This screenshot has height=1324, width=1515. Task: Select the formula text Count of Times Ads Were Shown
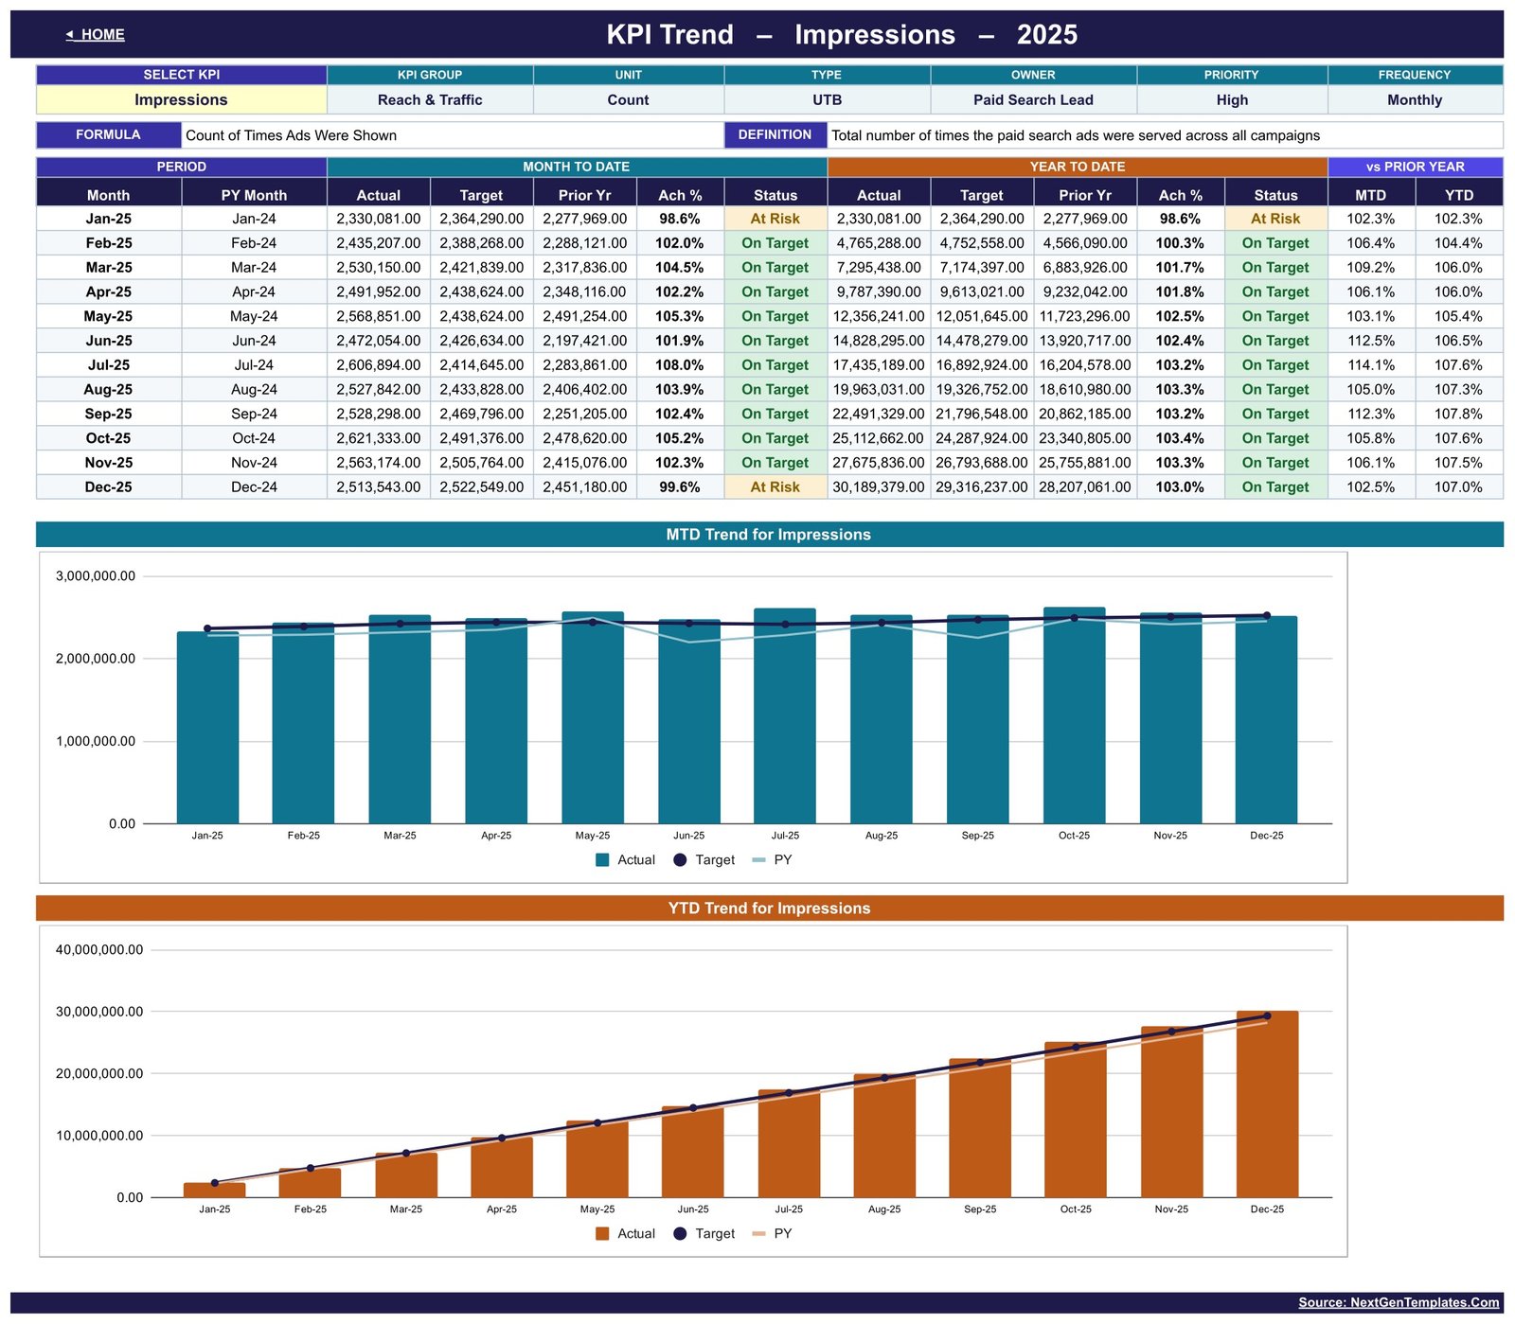tap(292, 135)
